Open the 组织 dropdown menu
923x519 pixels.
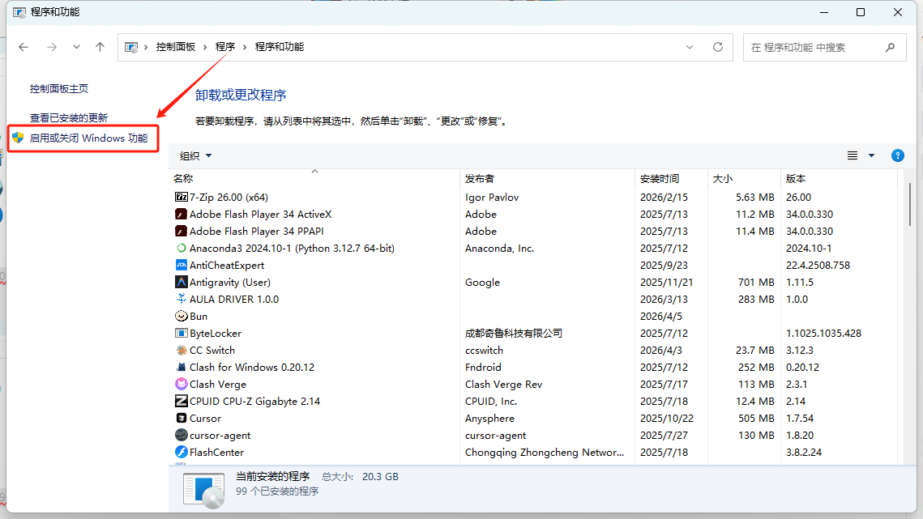tap(195, 156)
